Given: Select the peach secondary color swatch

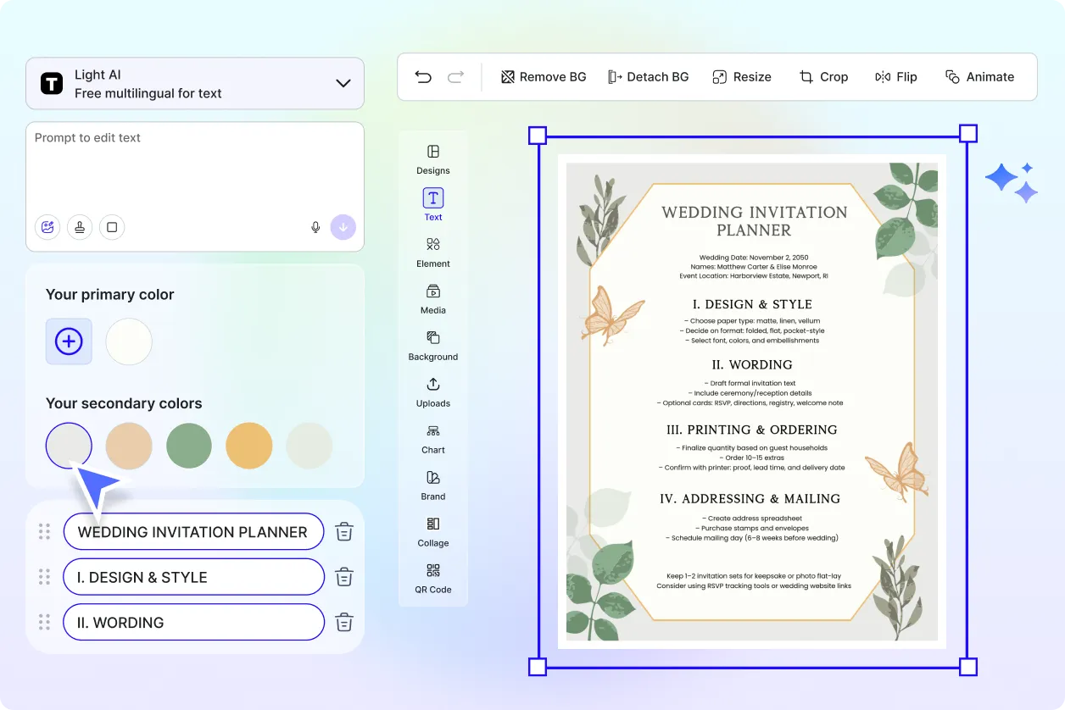Looking at the screenshot, I should pos(129,446).
